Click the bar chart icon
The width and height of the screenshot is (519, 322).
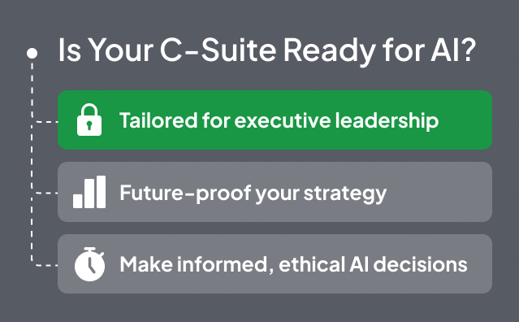89,192
